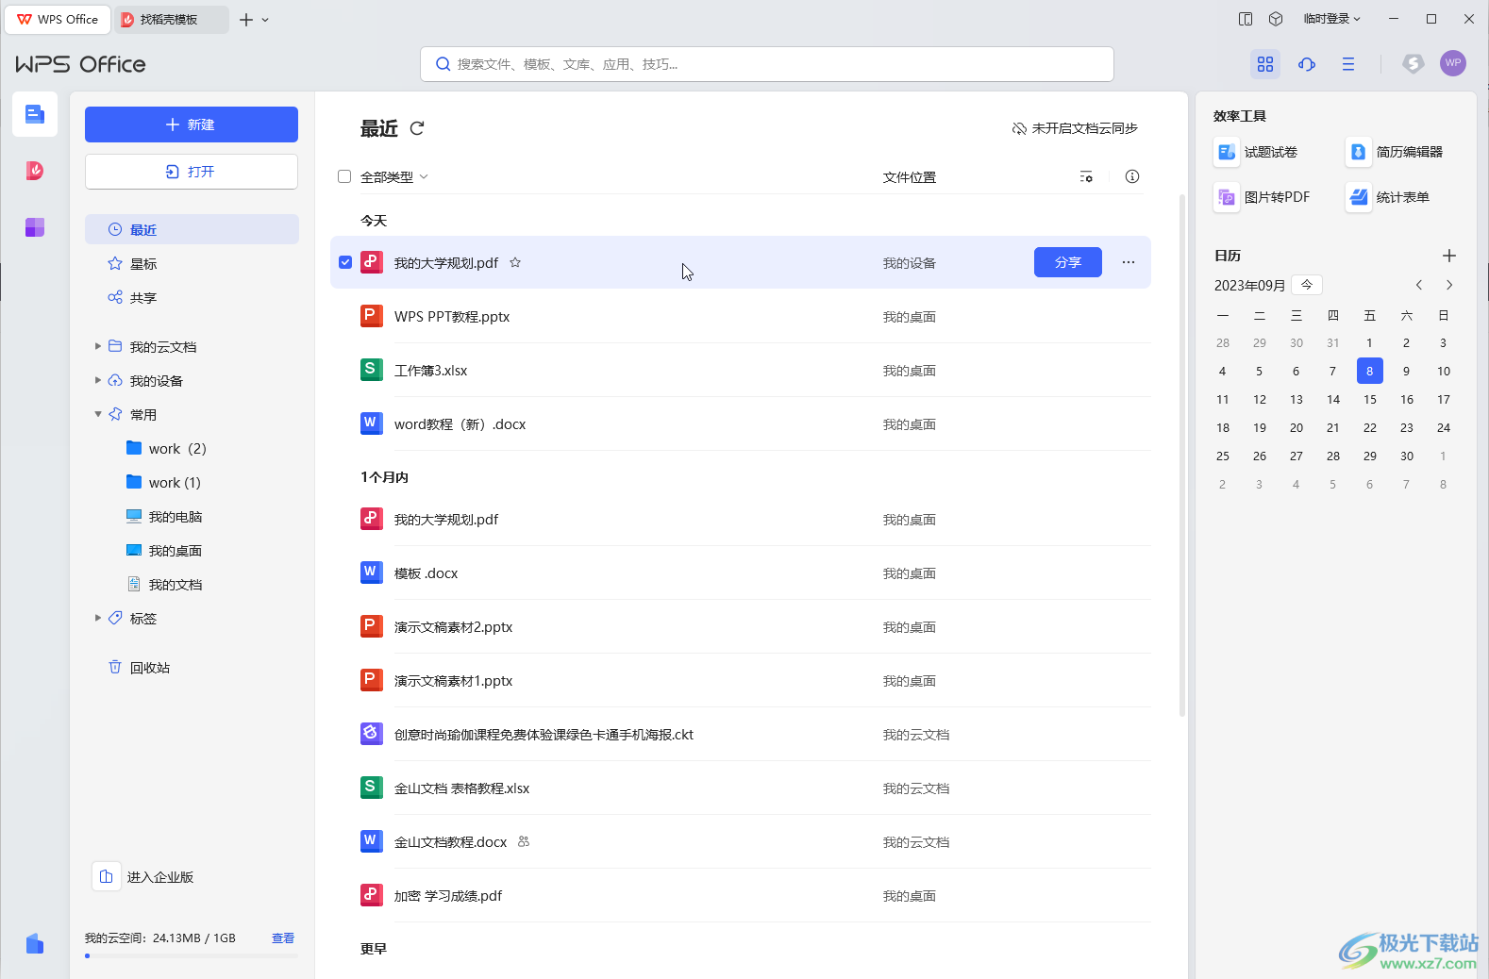Open the purple apps sidebar icon

[x=35, y=227]
